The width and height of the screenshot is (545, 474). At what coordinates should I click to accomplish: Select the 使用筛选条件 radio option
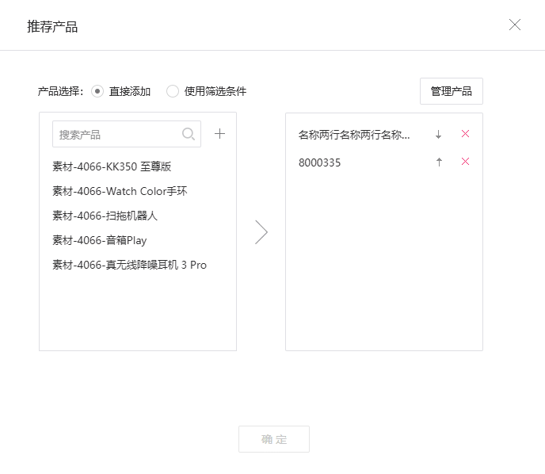click(173, 91)
